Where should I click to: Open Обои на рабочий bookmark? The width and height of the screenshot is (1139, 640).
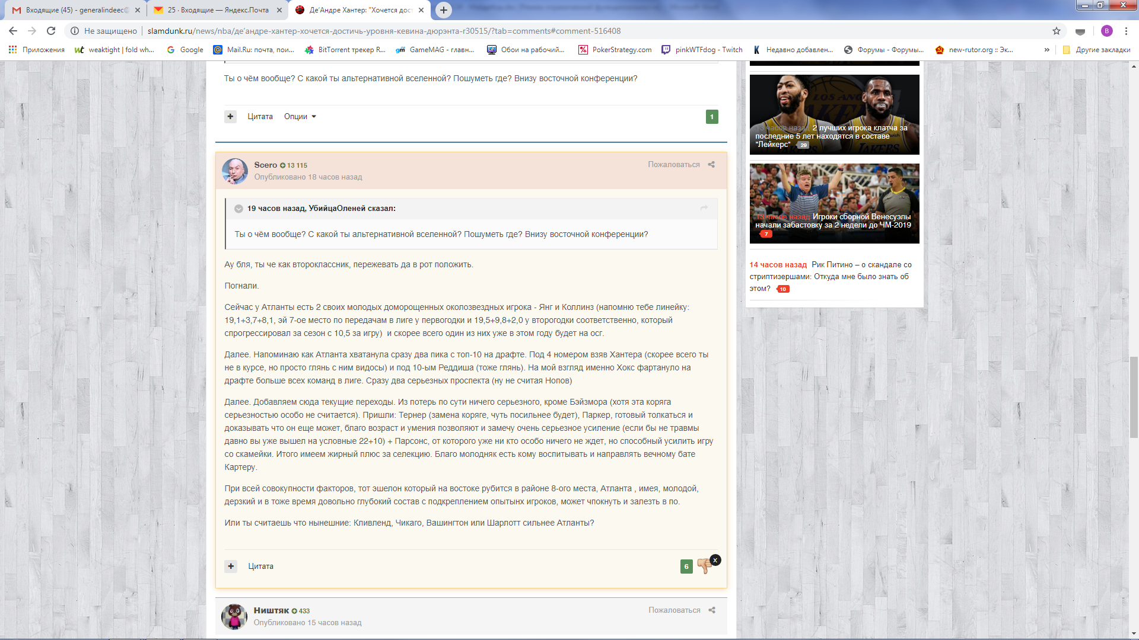point(526,50)
